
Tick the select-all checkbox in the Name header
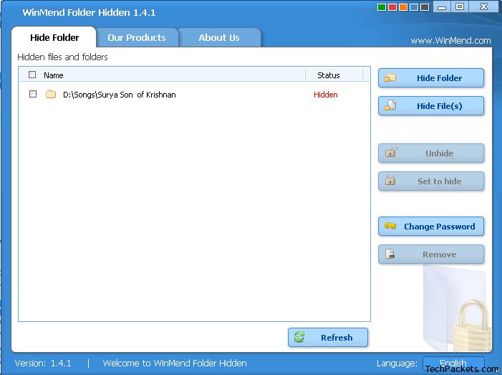point(32,75)
